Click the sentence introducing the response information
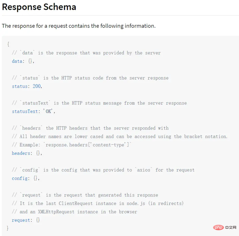239x236 pixels. 79,26
